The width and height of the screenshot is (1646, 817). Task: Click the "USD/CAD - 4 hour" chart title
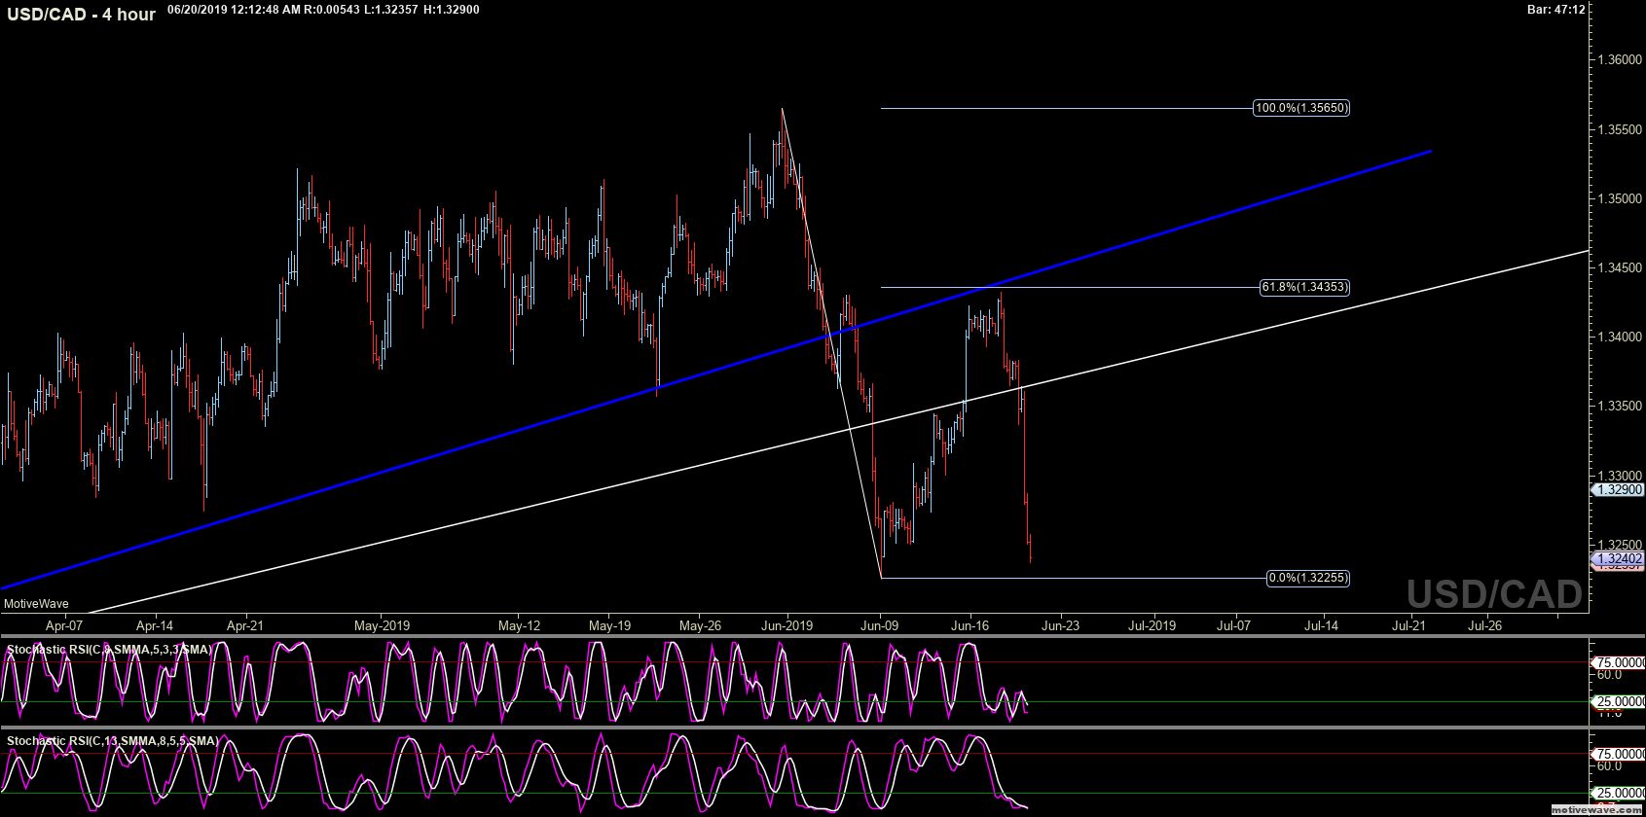click(x=81, y=15)
